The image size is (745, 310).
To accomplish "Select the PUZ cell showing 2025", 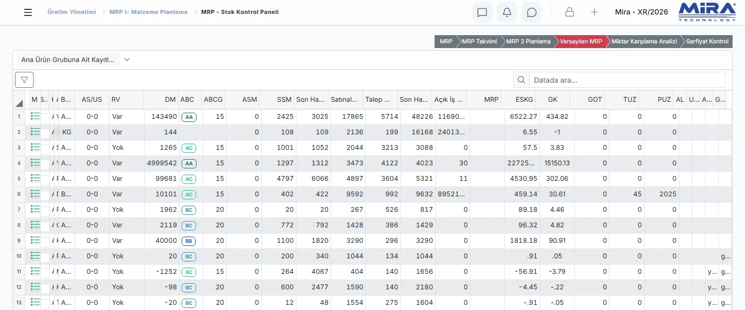I will point(662,194).
